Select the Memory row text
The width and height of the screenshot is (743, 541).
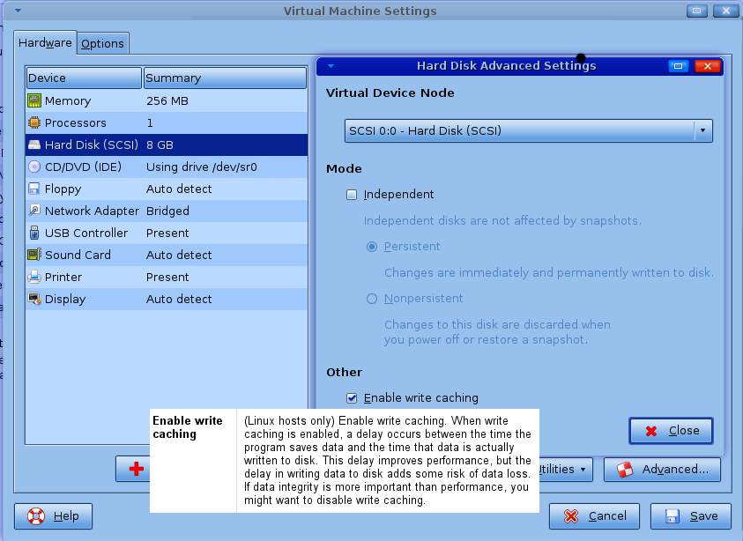coord(68,101)
